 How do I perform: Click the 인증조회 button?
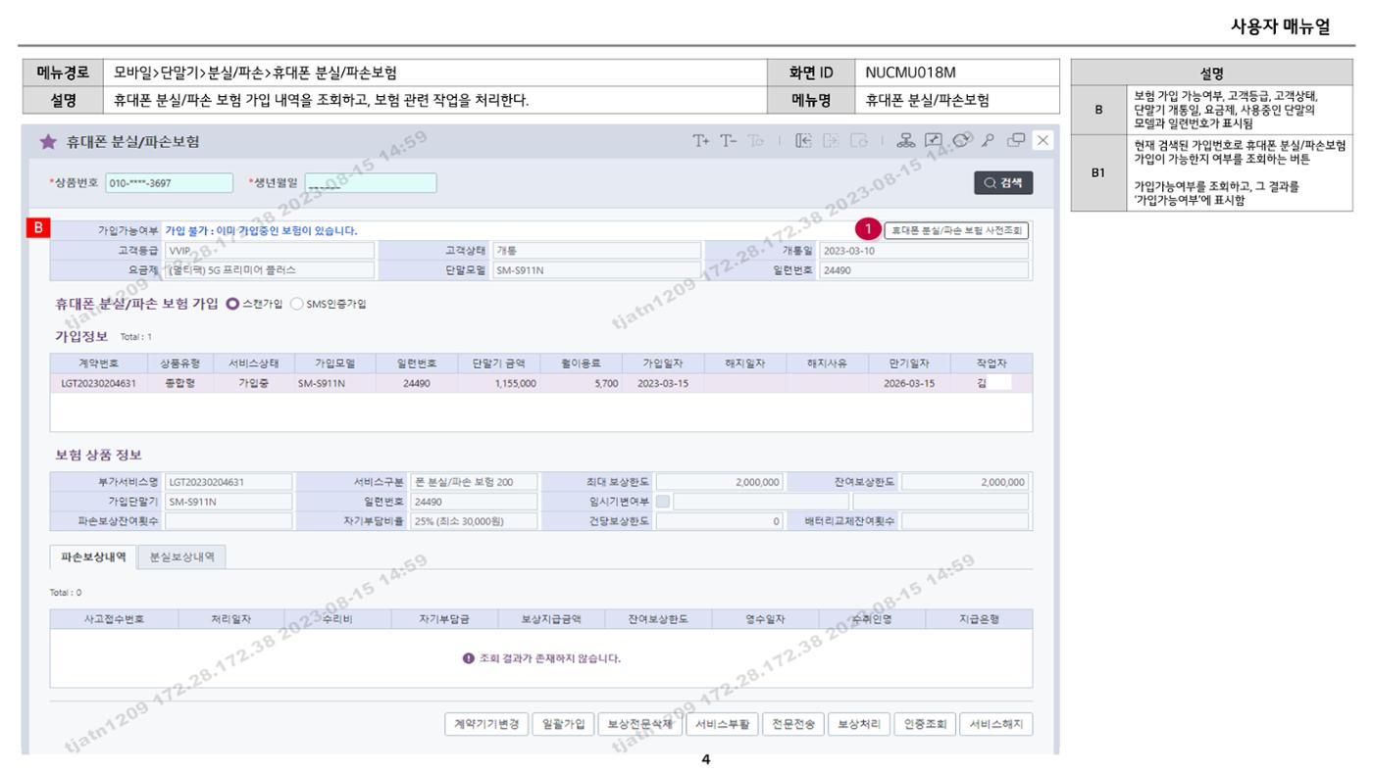(925, 724)
